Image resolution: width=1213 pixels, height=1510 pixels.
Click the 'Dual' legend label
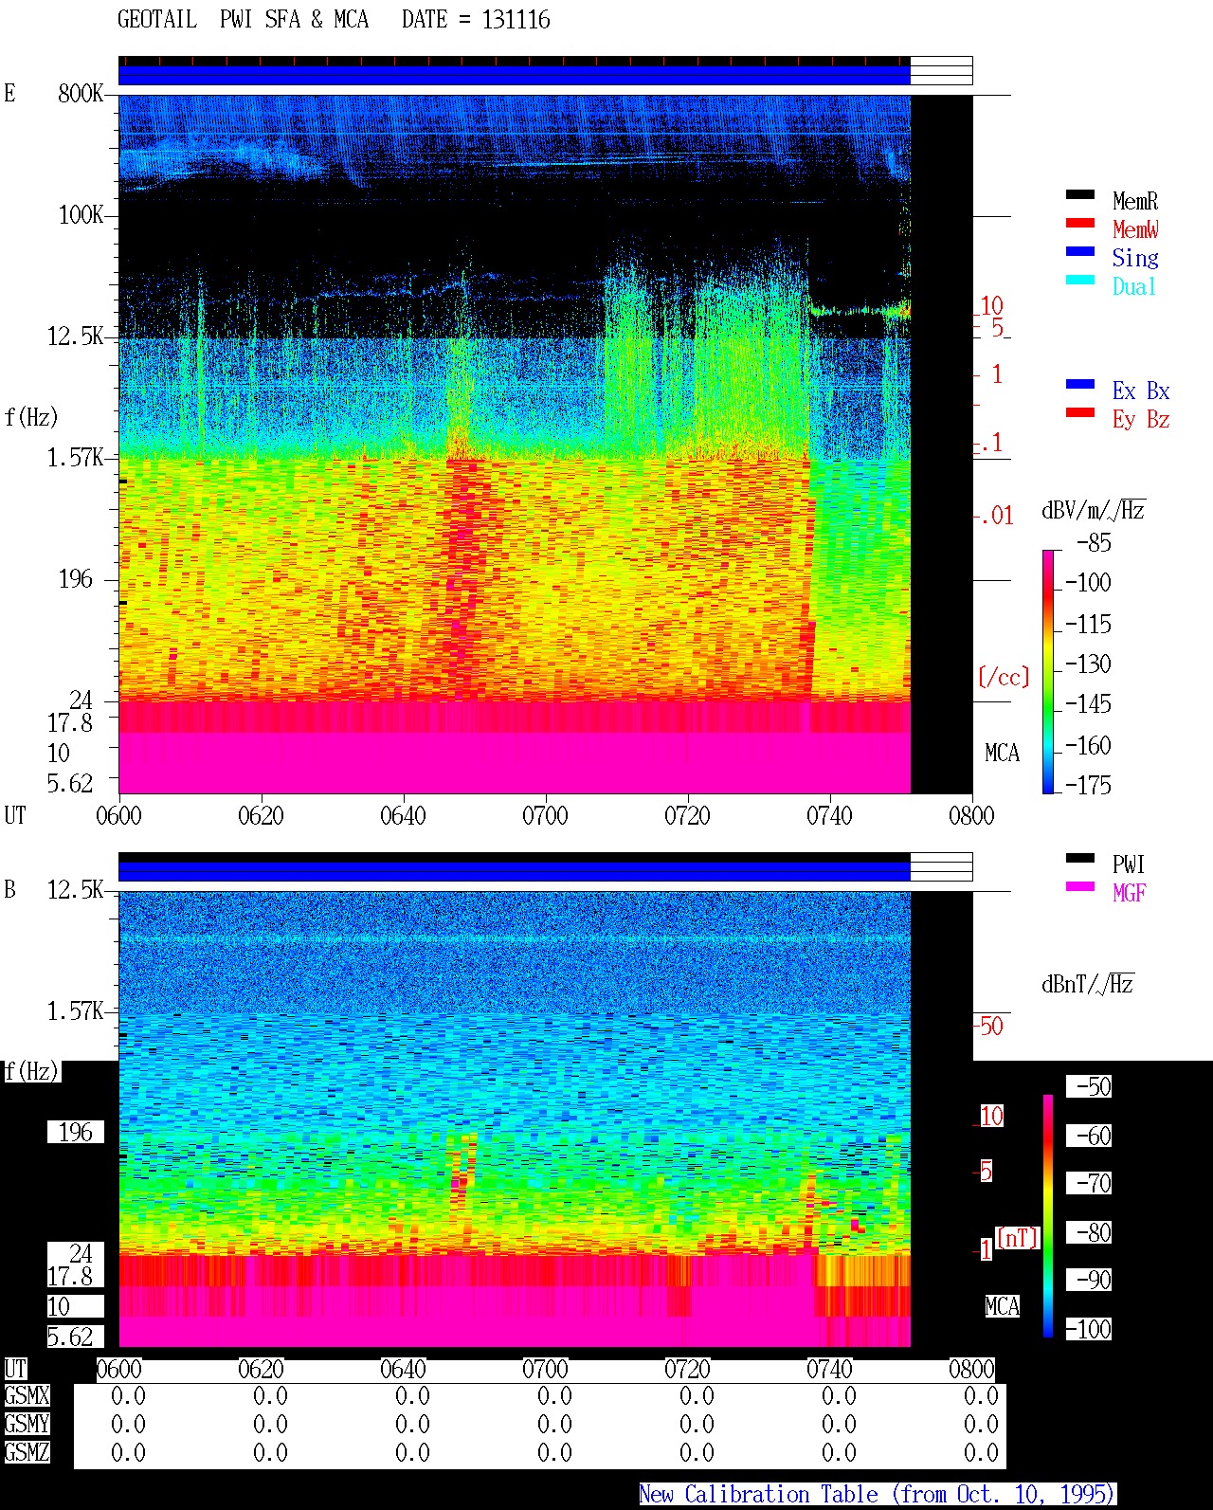point(1135,286)
